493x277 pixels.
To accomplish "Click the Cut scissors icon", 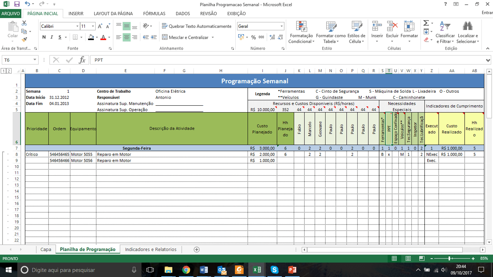I will click(x=24, y=23).
